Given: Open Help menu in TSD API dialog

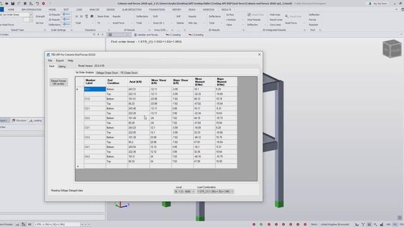Looking at the screenshot, I should coord(70,61).
